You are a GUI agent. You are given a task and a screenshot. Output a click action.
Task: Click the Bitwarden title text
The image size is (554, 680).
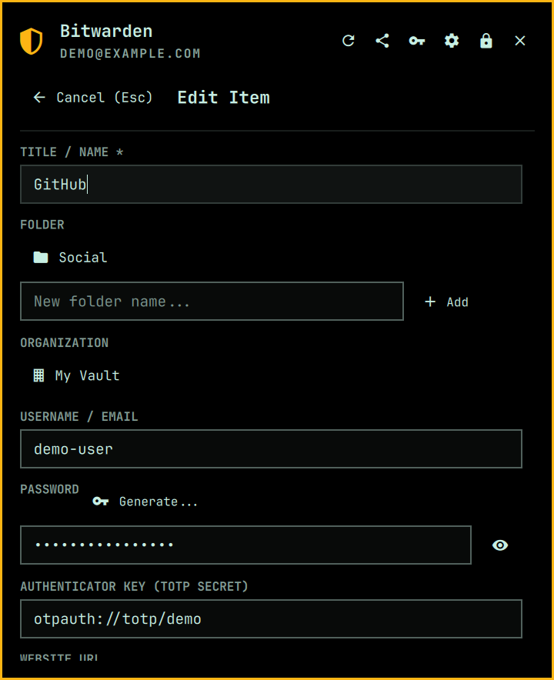pyautogui.click(x=106, y=32)
